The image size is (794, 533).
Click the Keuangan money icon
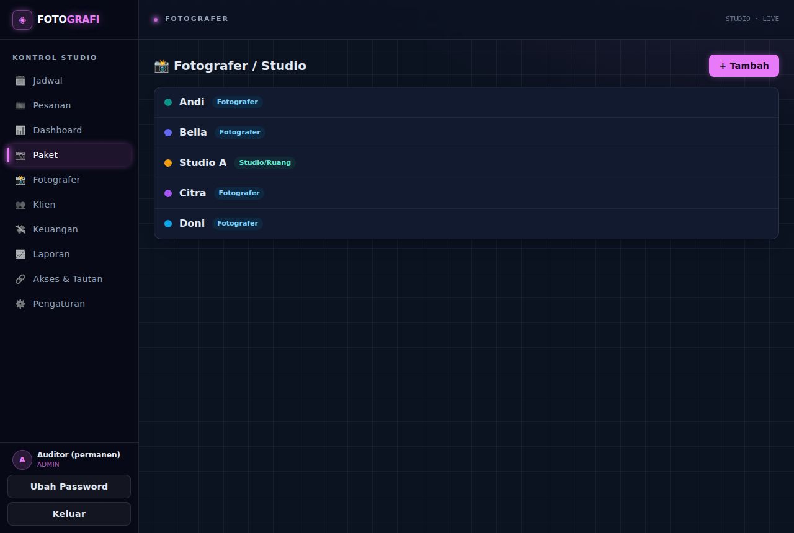coord(20,229)
